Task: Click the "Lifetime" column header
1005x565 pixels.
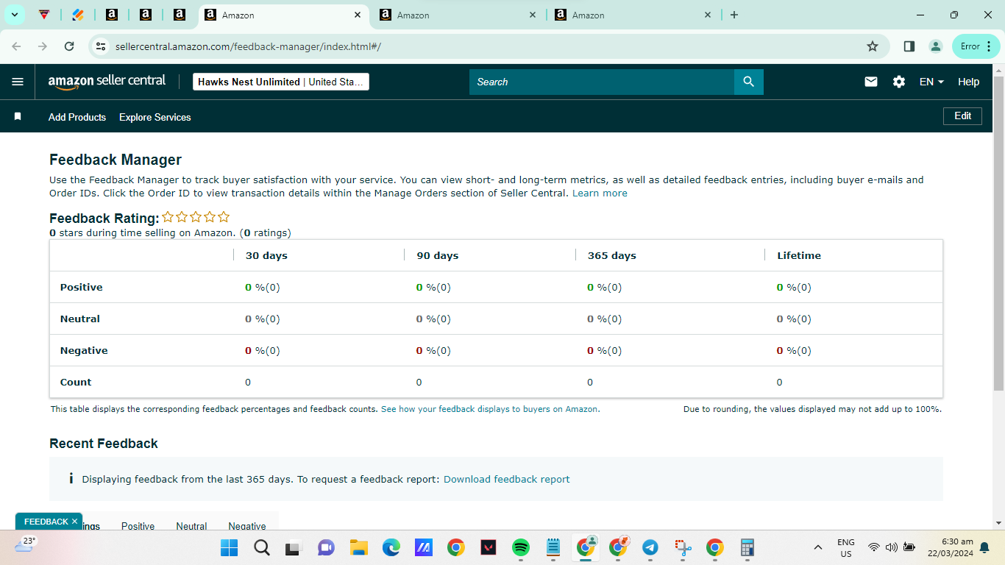Action: click(799, 255)
